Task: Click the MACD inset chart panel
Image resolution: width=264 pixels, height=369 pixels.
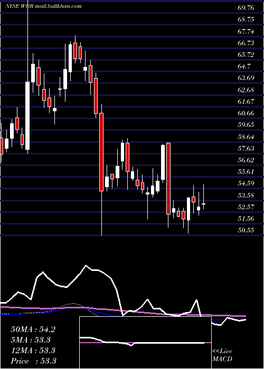Action: coord(145,343)
